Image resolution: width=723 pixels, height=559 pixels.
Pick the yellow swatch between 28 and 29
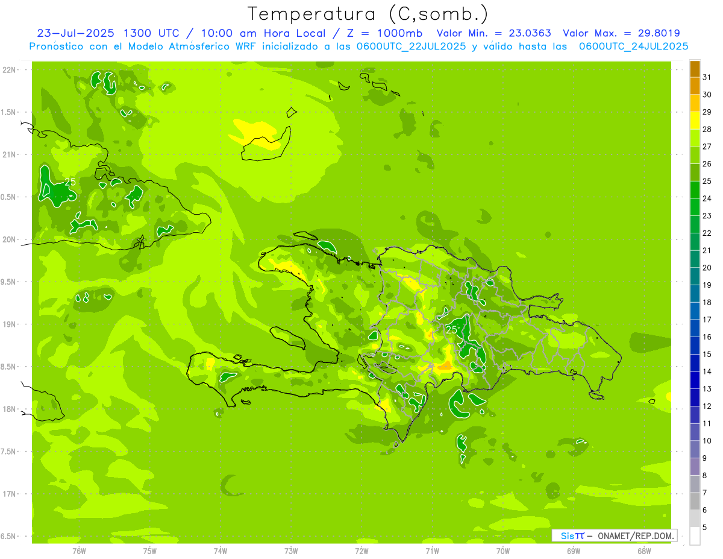tap(695, 121)
